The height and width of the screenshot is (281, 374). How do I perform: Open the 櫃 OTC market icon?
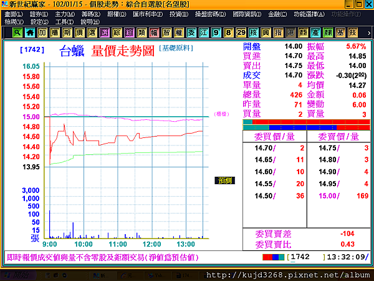55,32
